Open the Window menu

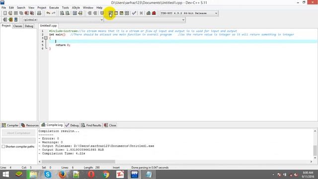coord(88,8)
